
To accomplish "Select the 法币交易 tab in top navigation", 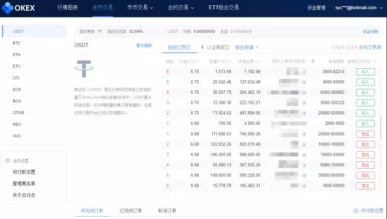I will [103, 7].
